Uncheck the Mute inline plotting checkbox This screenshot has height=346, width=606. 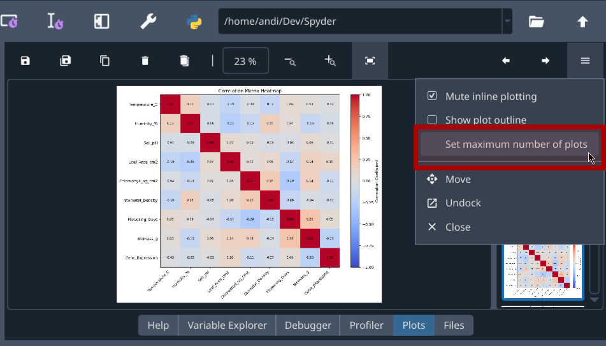click(x=432, y=96)
